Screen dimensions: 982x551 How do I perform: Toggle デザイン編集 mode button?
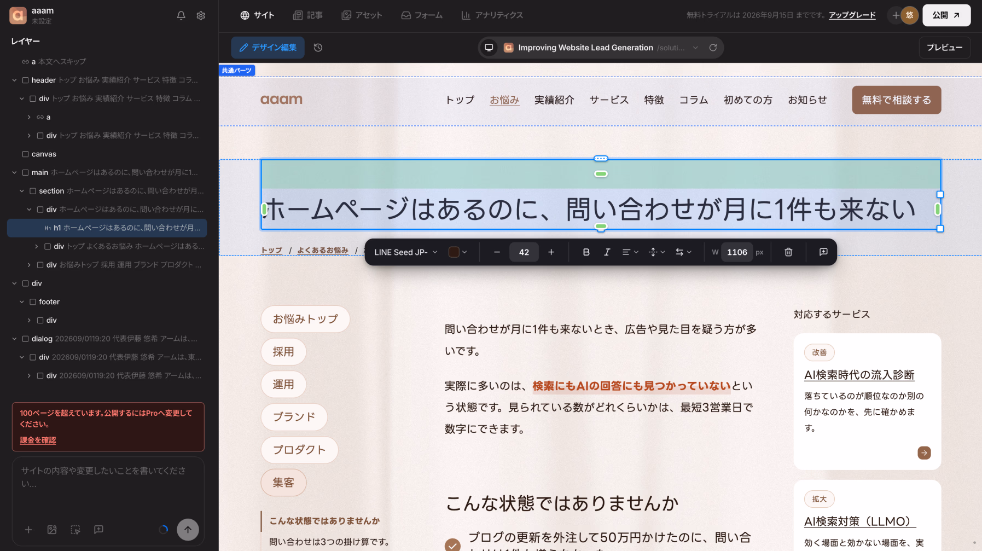[268, 48]
